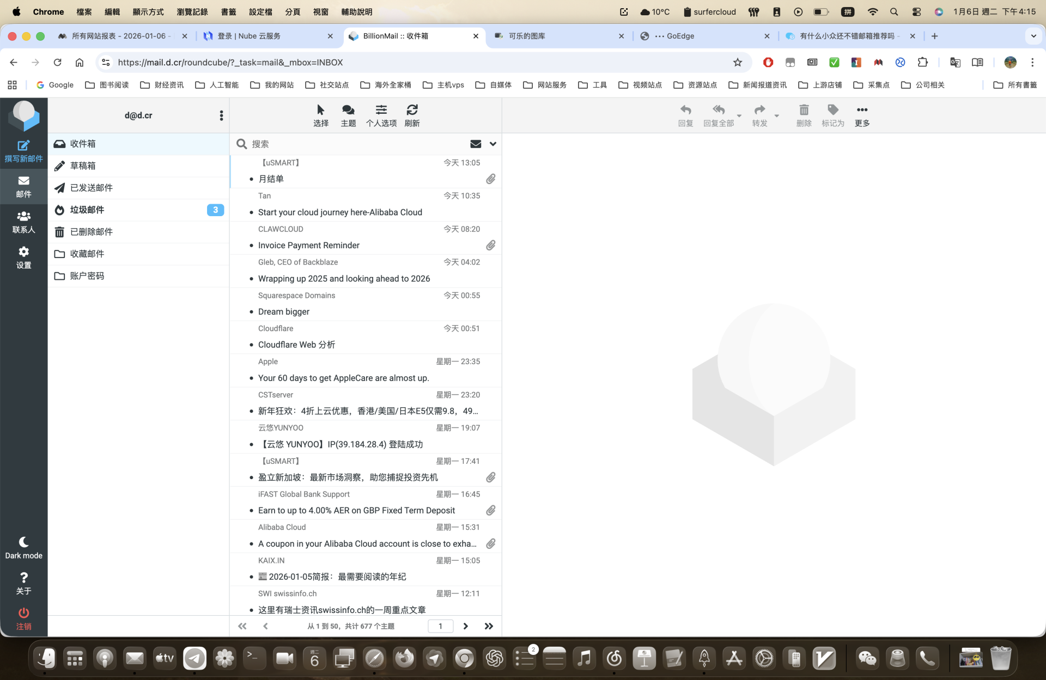Viewport: 1046px width, 680px height.
Task: Open the 联系人 contacts section
Action: coord(23,222)
